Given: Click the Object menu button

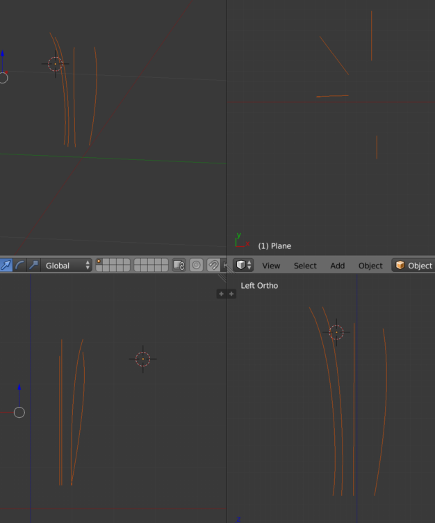Looking at the screenshot, I should 370,265.
